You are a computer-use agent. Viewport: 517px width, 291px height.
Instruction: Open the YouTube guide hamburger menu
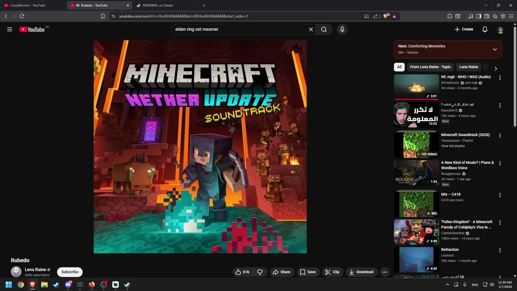[x=10, y=29]
